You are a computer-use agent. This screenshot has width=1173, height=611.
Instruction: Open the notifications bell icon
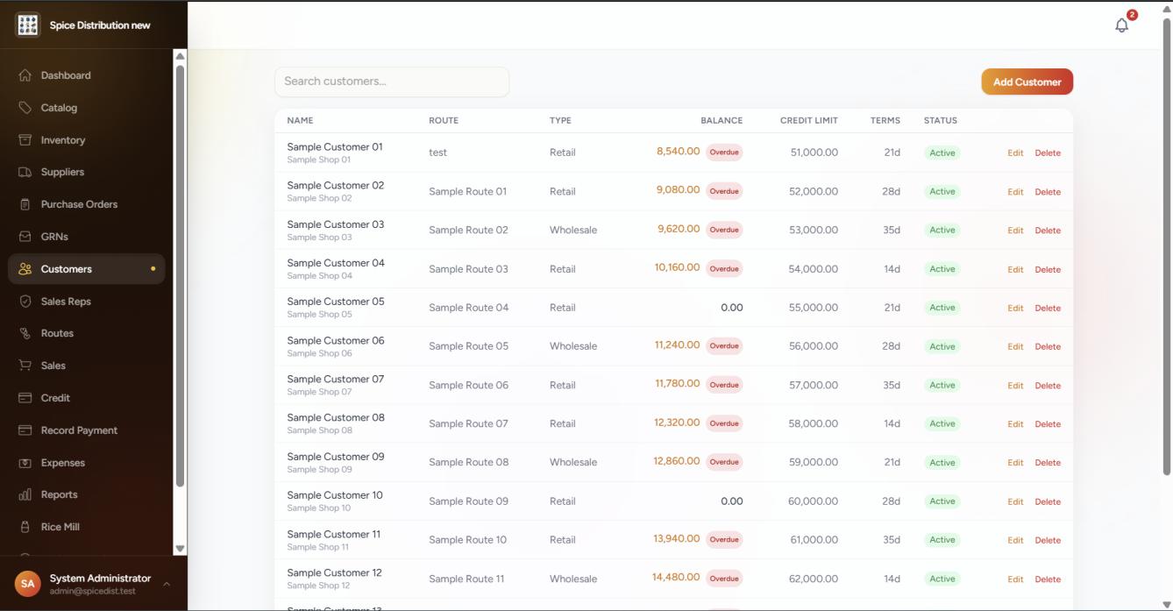click(x=1121, y=25)
